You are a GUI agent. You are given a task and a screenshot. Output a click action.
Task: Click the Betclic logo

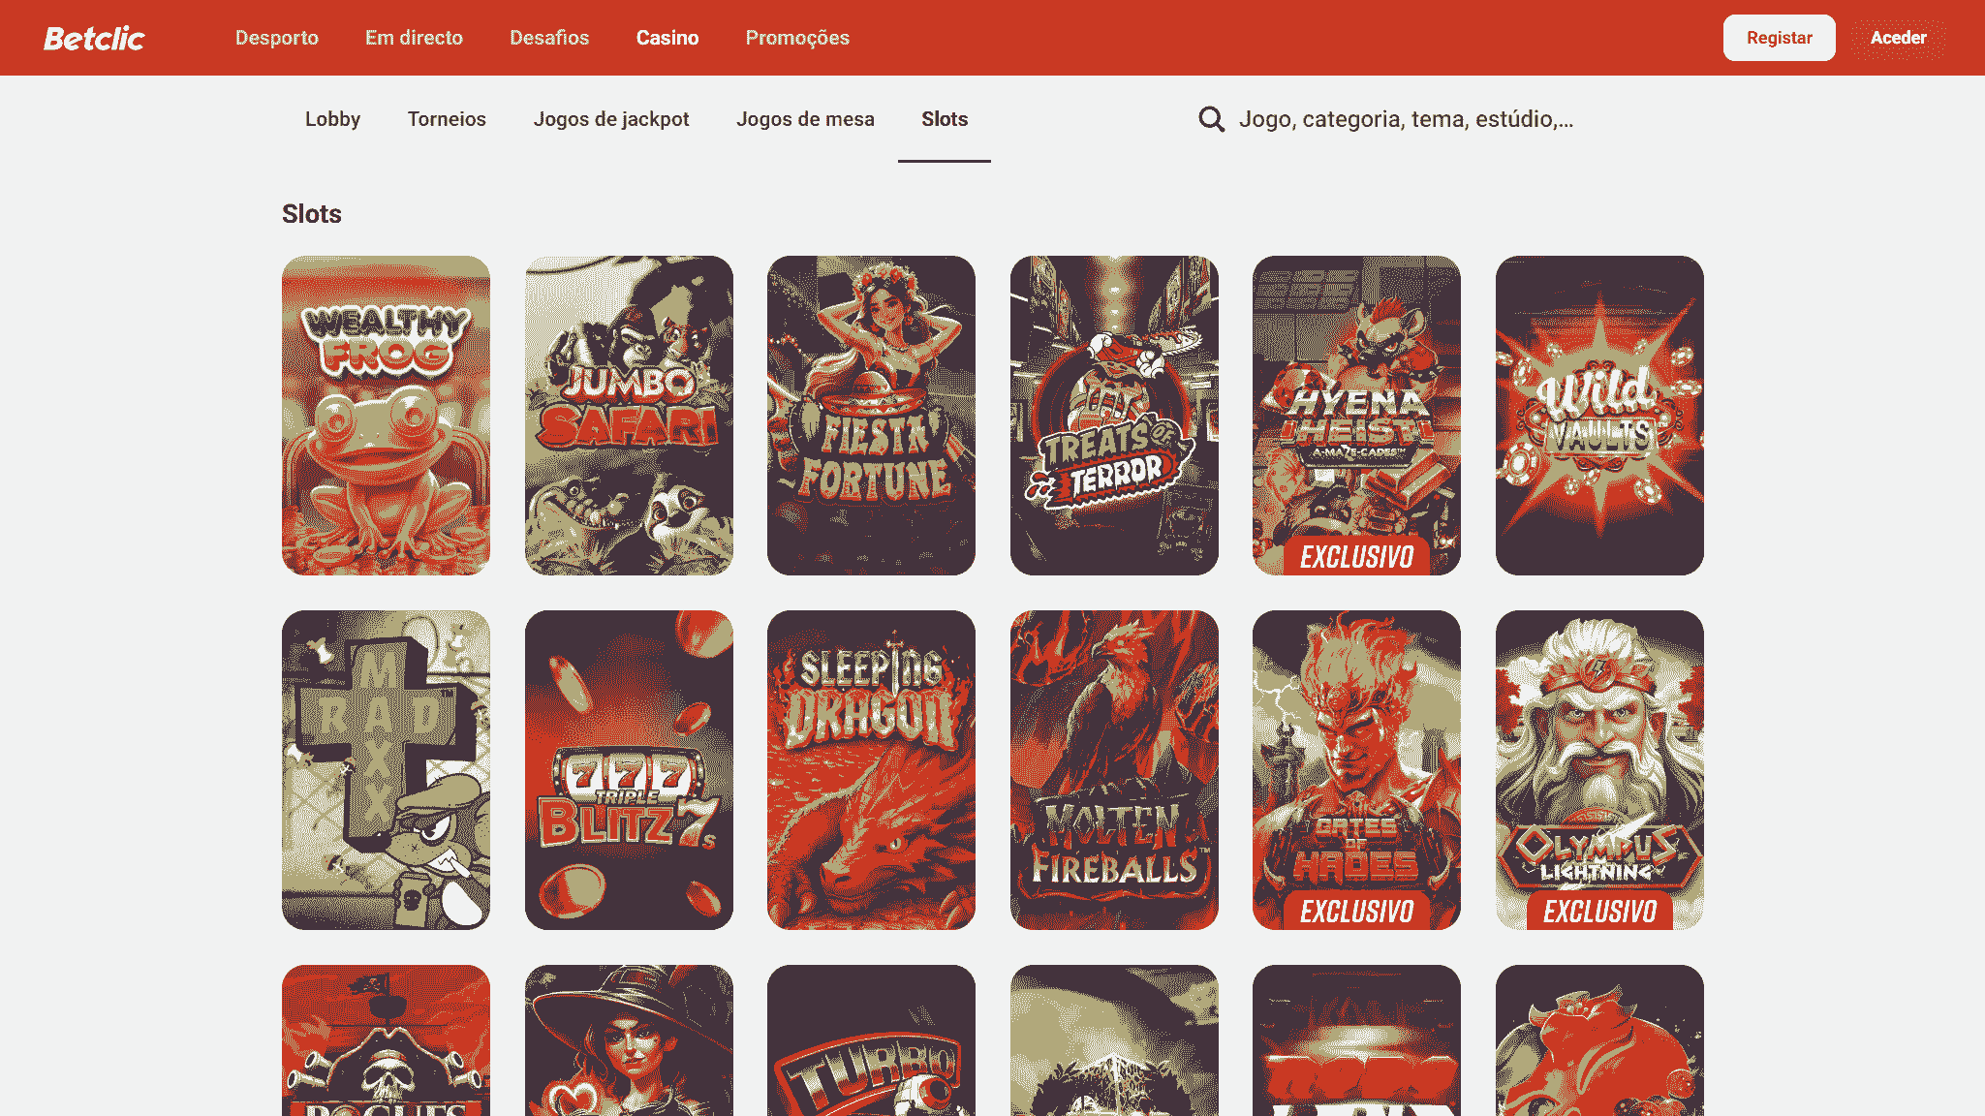pyautogui.click(x=94, y=38)
